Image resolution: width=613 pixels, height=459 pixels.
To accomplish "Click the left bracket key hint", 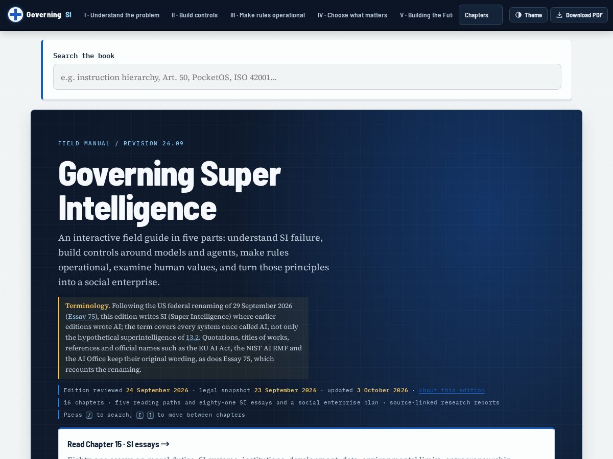I will [140, 415].
